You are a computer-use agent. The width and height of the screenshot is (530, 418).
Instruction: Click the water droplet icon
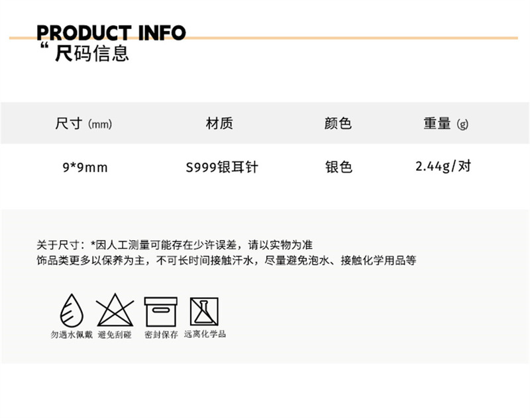tap(72, 310)
